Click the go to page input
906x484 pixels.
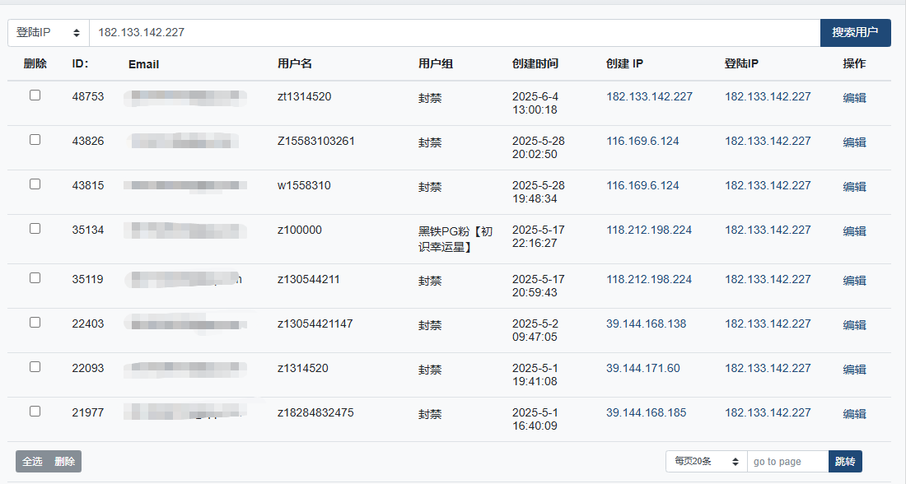pos(788,462)
